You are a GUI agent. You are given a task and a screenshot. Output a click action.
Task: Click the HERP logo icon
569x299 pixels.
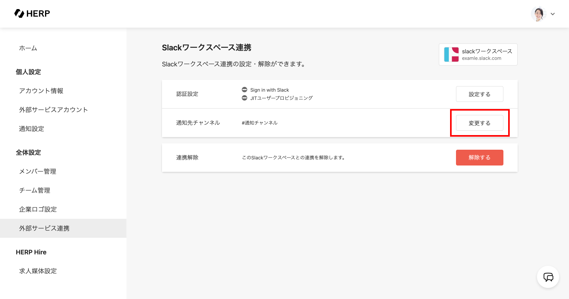pos(19,13)
